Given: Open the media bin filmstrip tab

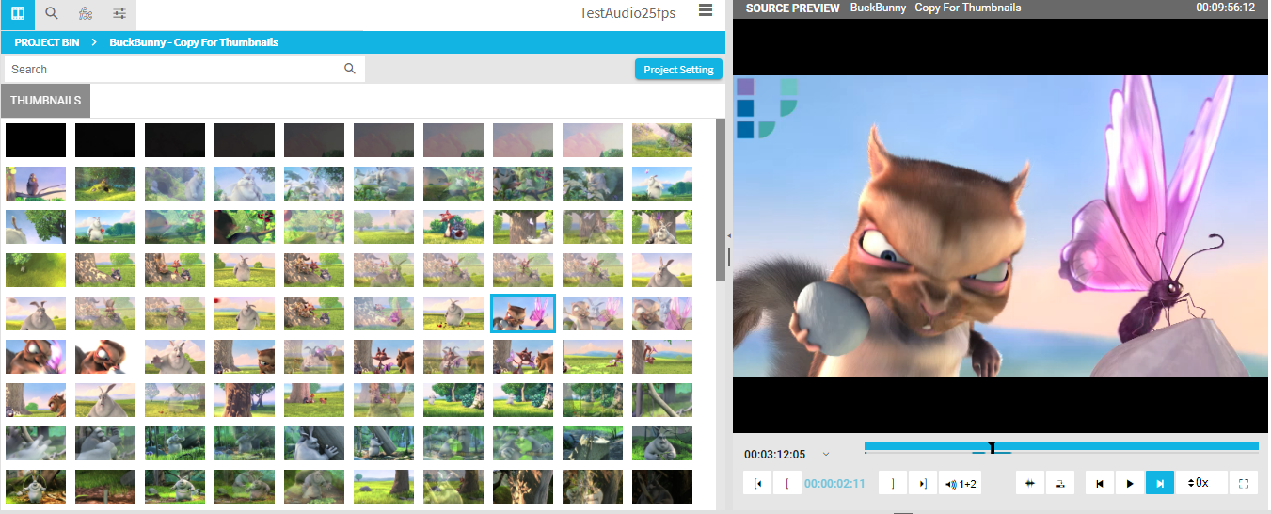Looking at the screenshot, I should pyautogui.click(x=17, y=14).
